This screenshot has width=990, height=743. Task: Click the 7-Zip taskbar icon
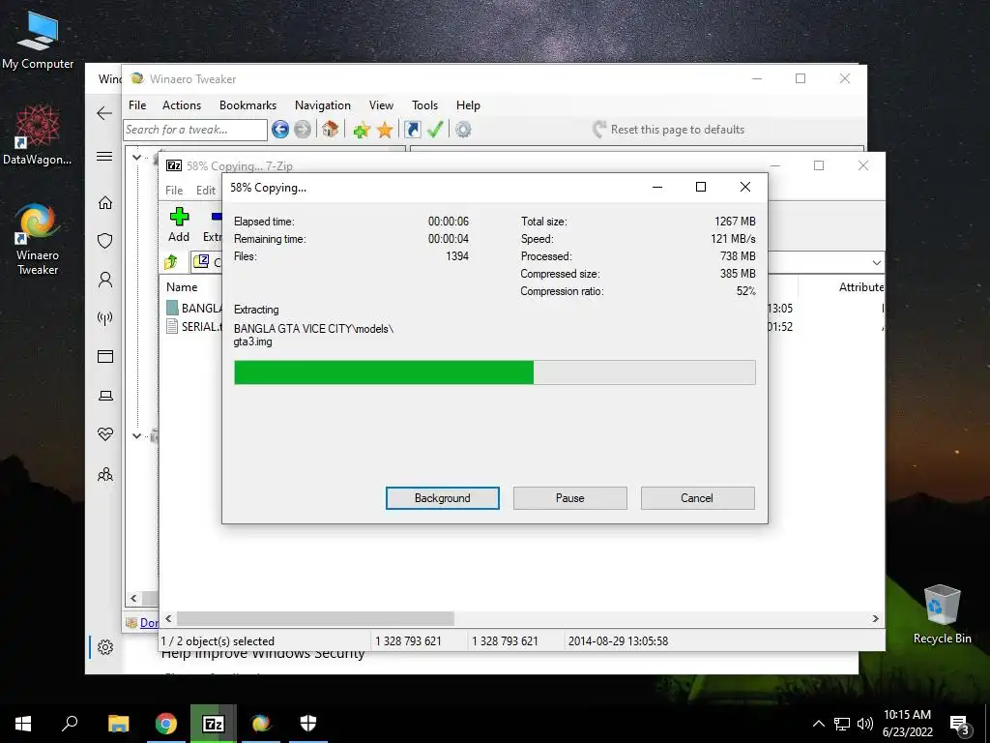214,724
